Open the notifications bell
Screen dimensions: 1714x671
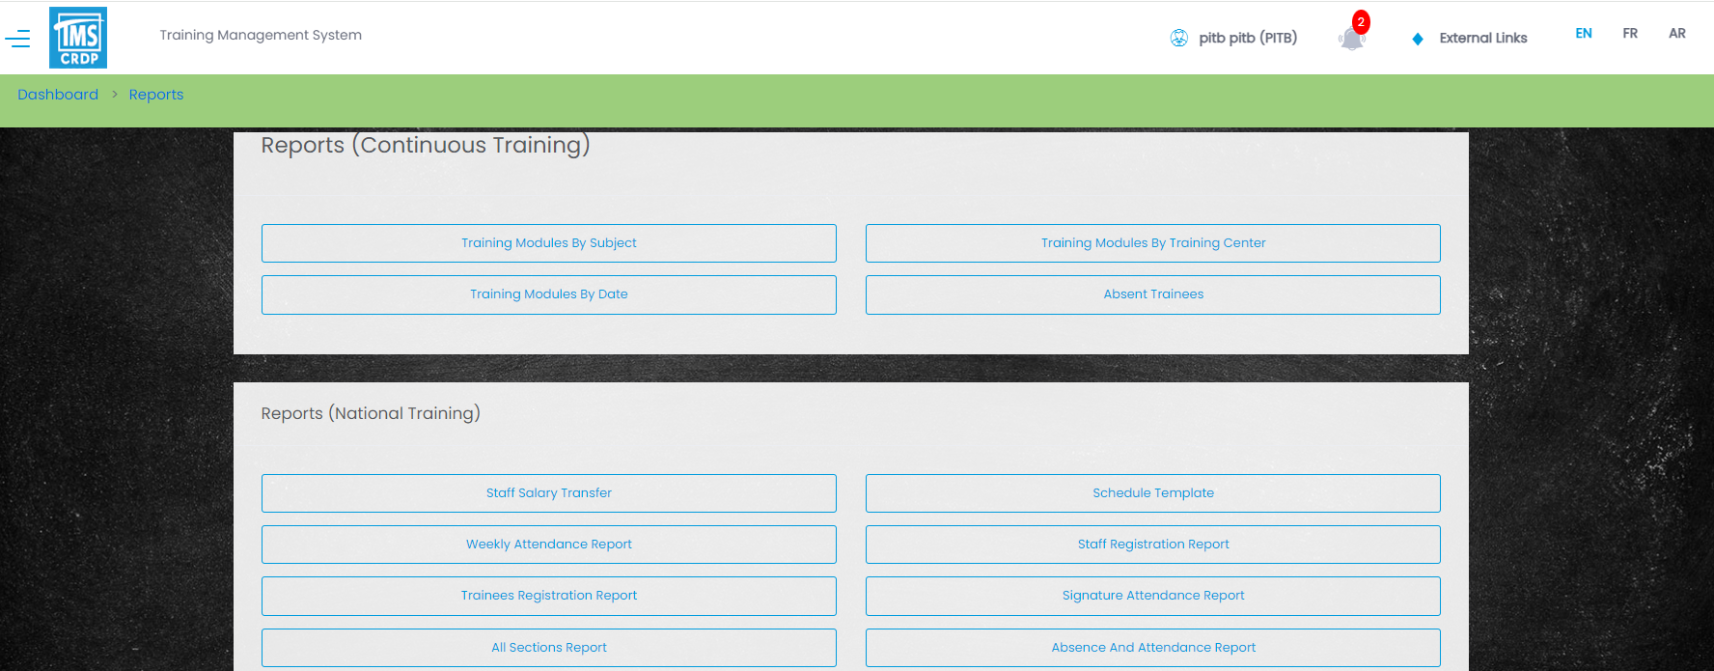coord(1351,39)
